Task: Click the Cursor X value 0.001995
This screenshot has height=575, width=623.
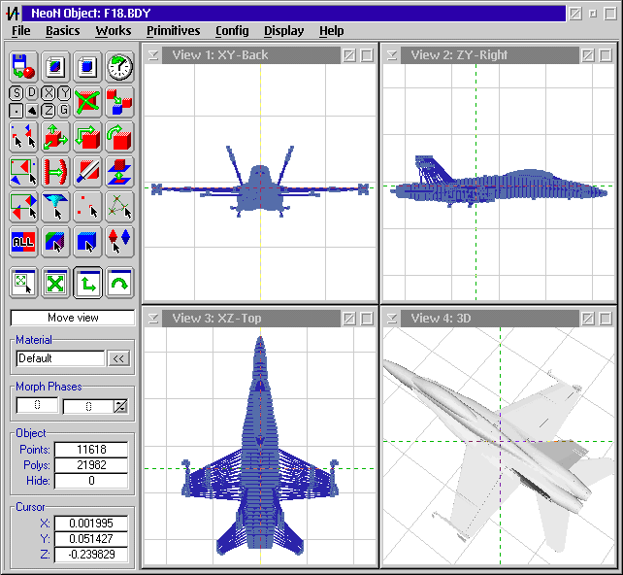Action: [x=91, y=524]
